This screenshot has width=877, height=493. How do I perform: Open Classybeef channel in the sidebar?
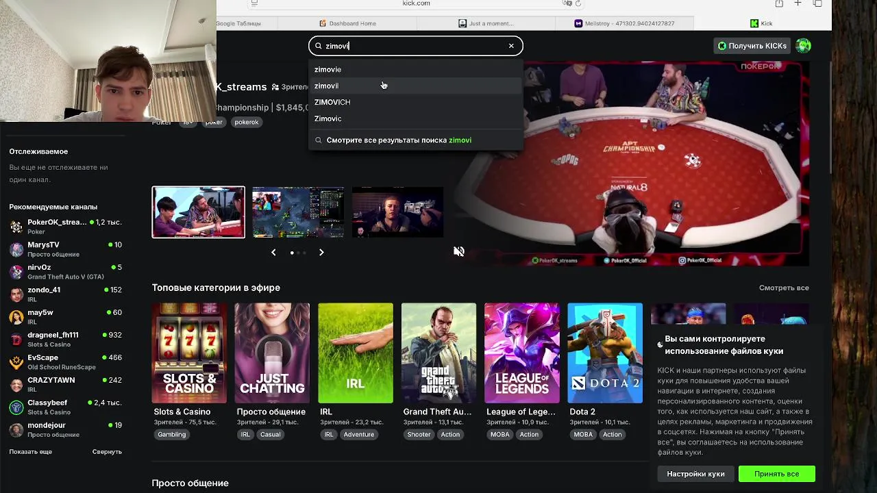[66, 407]
